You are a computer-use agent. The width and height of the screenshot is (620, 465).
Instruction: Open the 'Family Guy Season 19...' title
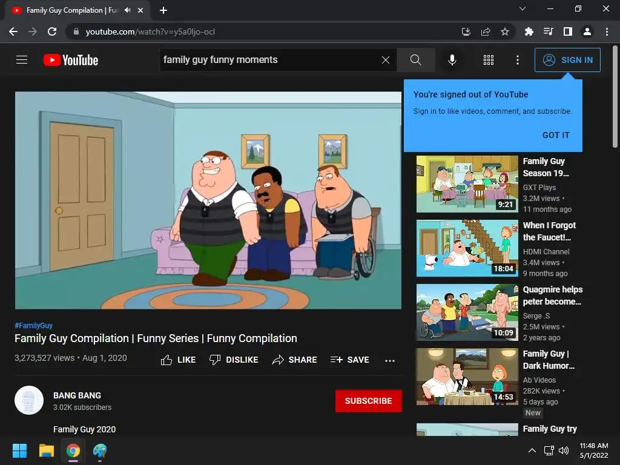[546, 167]
